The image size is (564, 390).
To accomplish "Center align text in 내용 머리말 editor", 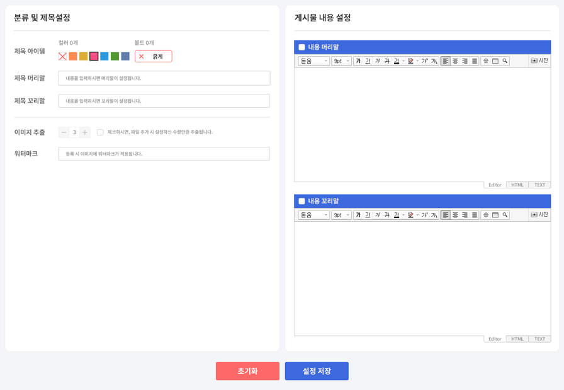I will 455,61.
